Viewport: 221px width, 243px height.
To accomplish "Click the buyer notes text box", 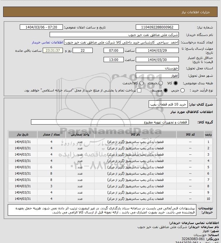I will [102, 210].
